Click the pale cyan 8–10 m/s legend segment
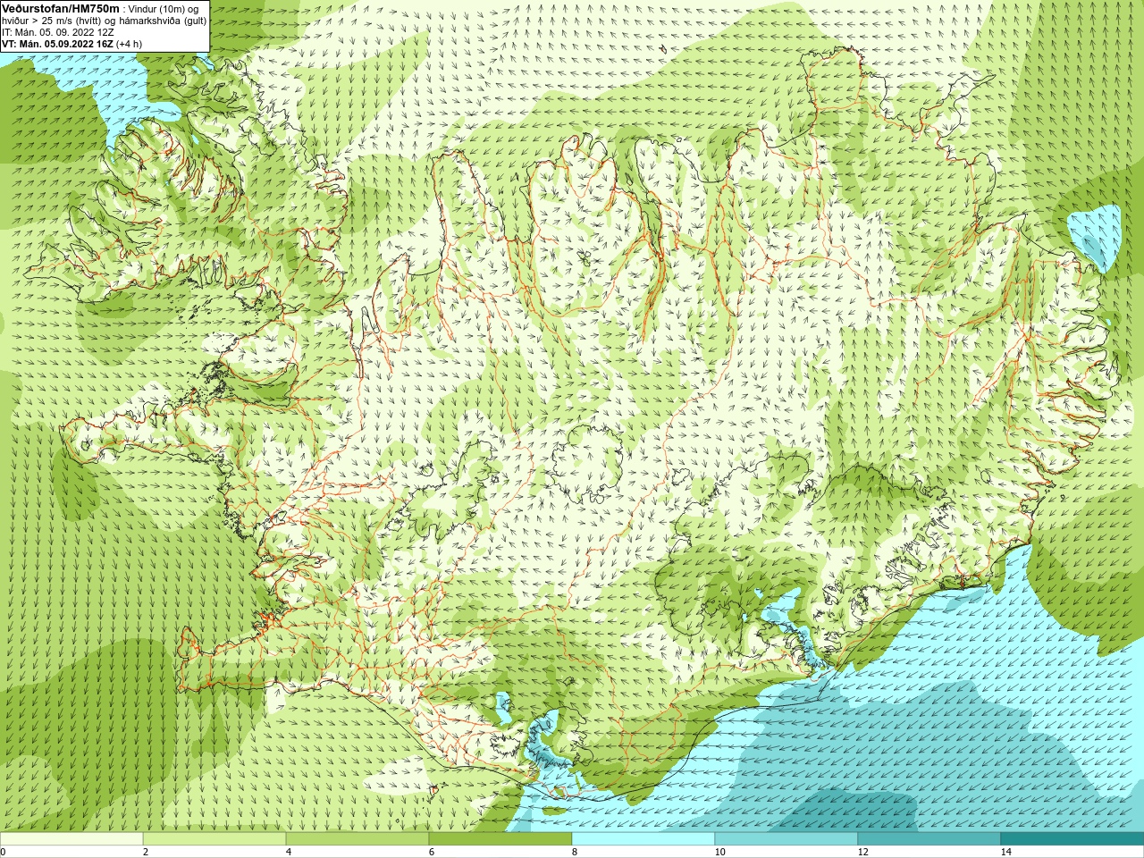 (x=643, y=838)
